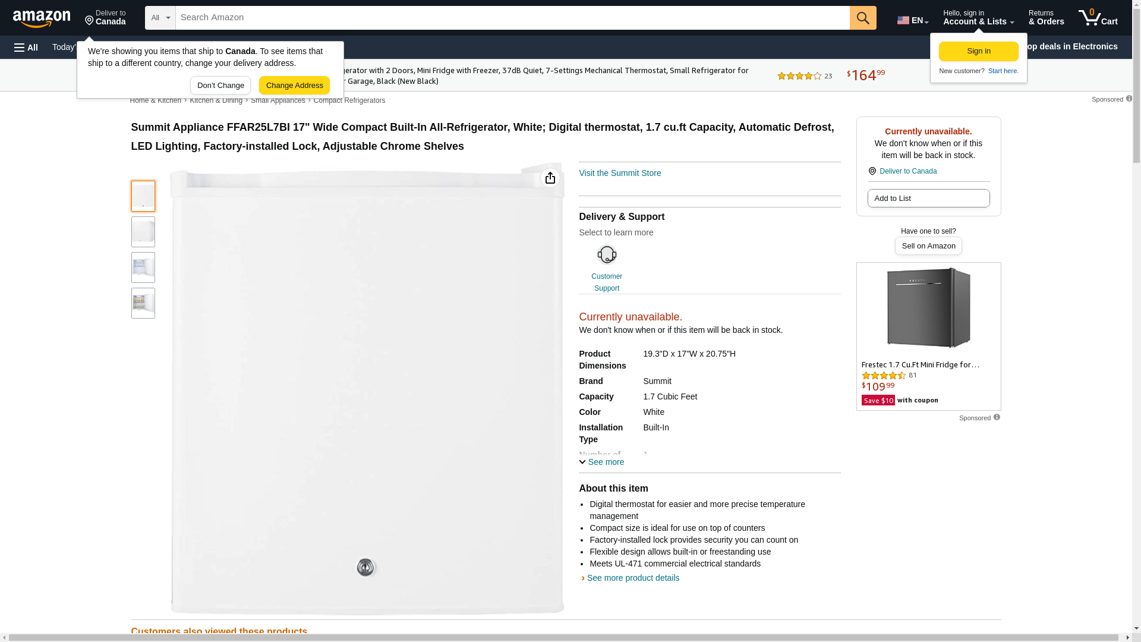Open the Add to List dropdown
This screenshot has height=642, width=1141.
pyautogui.click(x=928, y=198)
